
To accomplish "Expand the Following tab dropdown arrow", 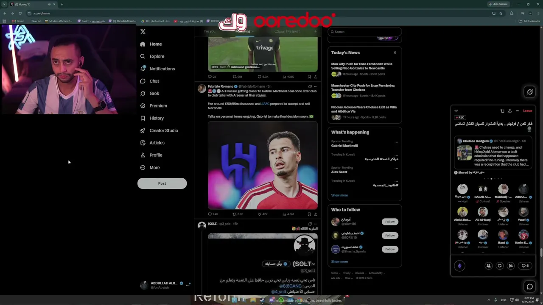I will [x=252, y=31].
